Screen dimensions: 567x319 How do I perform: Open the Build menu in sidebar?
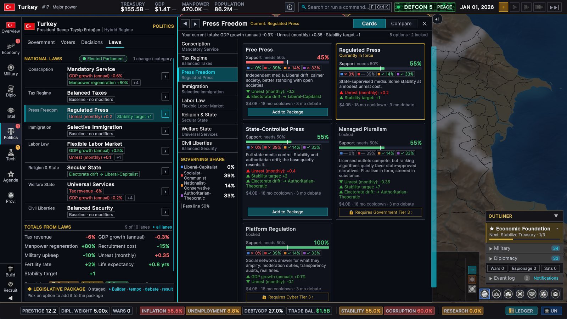[10, 272]
